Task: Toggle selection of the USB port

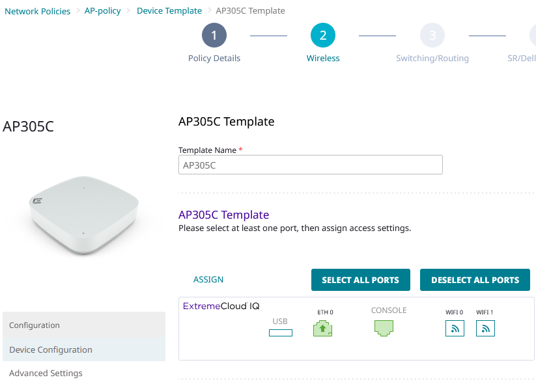Action: click(x=280, y=332)
